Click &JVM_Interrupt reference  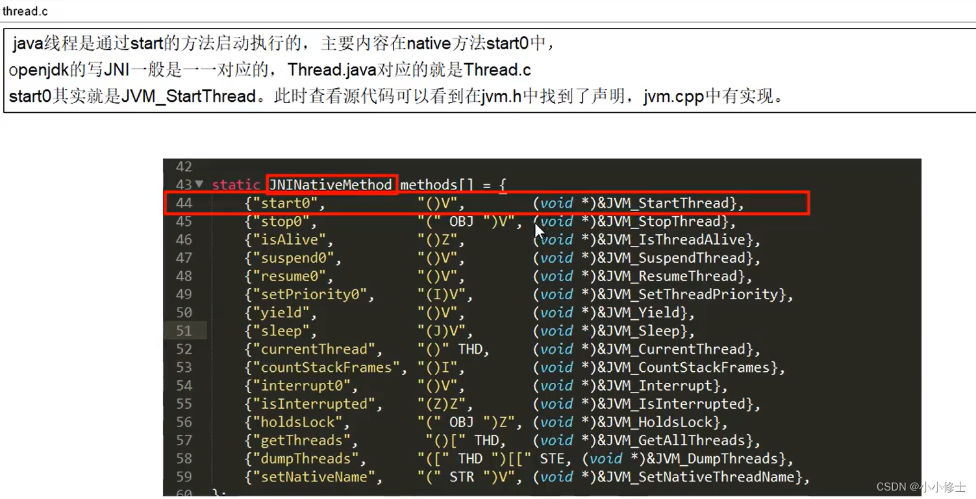pyautogui.click(x=655, y=385)
